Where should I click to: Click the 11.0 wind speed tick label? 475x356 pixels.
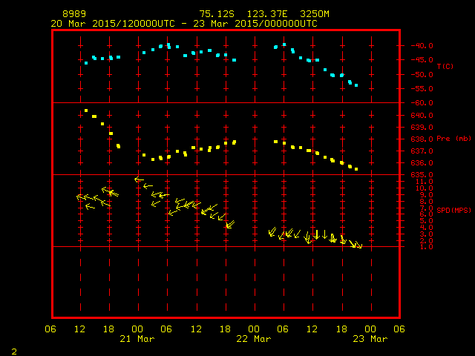click(424, 182)
